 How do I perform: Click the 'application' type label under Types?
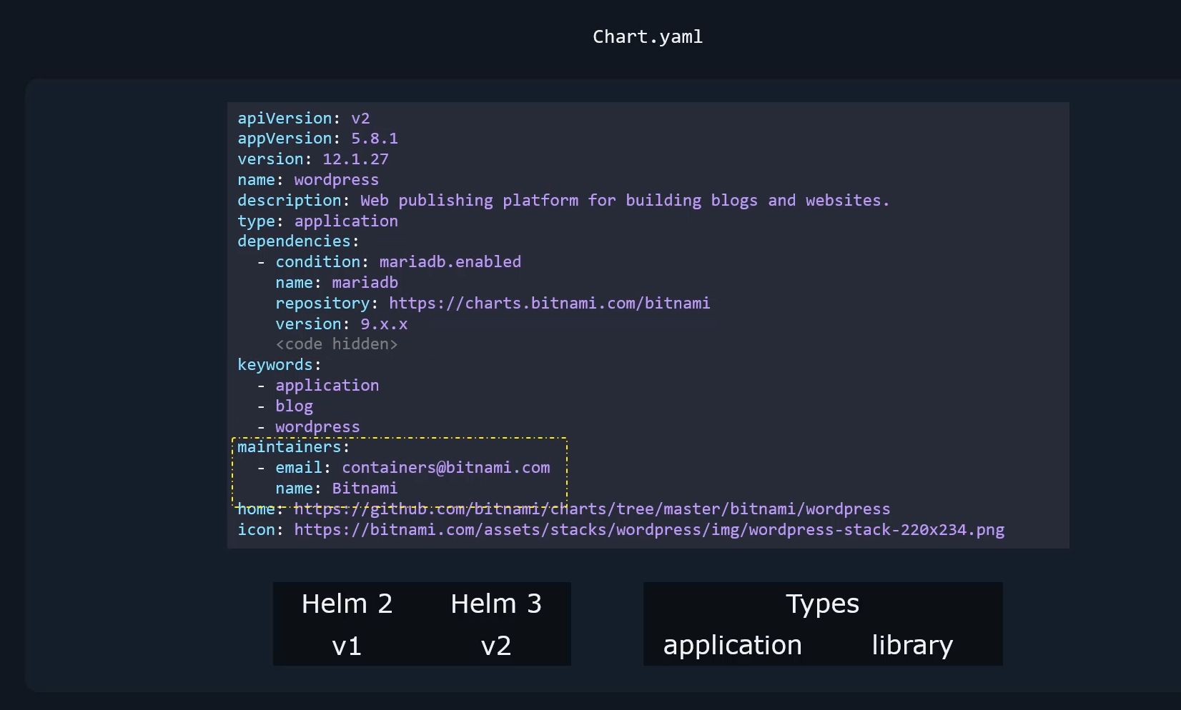(733, 646)
